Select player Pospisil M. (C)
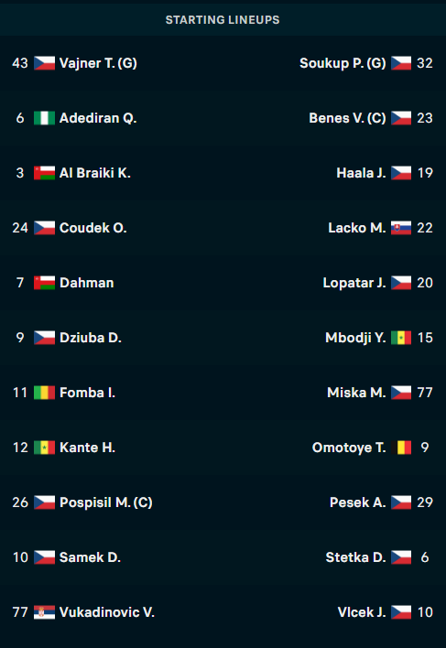Viewport: 446px width, 648px height. pyautogui.click(x=106, y=502)
